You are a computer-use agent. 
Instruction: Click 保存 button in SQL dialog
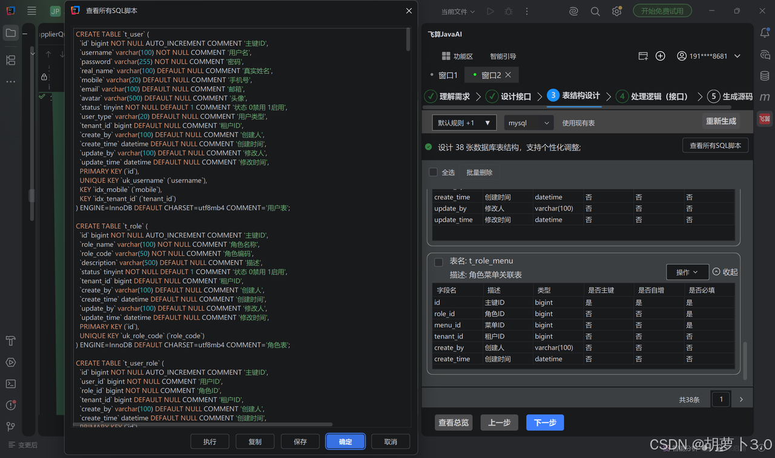[x=300, y=442]
